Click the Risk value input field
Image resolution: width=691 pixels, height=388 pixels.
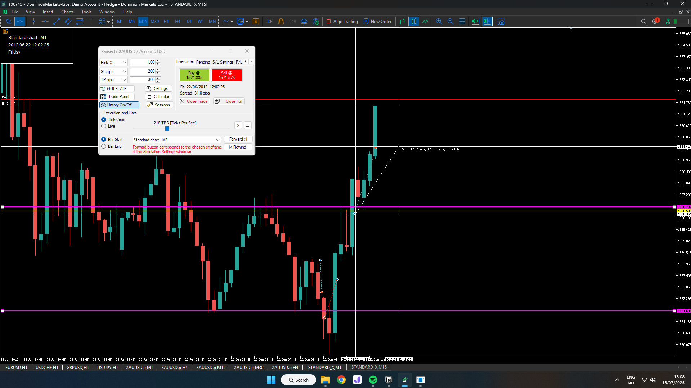point(143,63)
